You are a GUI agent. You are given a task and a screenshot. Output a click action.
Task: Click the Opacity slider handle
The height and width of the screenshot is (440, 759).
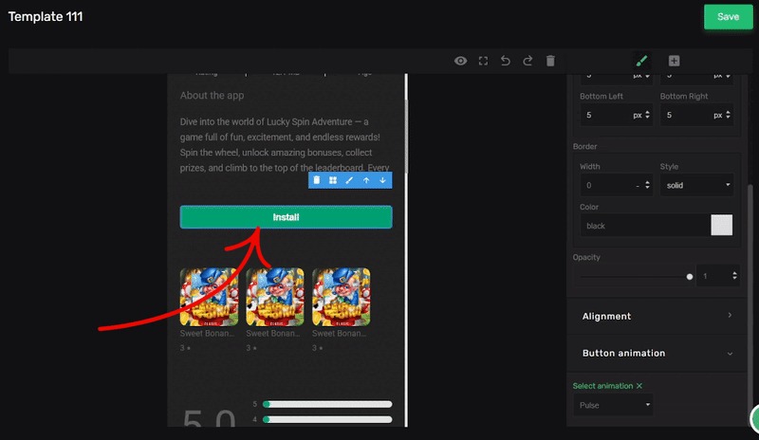point(690,277)
